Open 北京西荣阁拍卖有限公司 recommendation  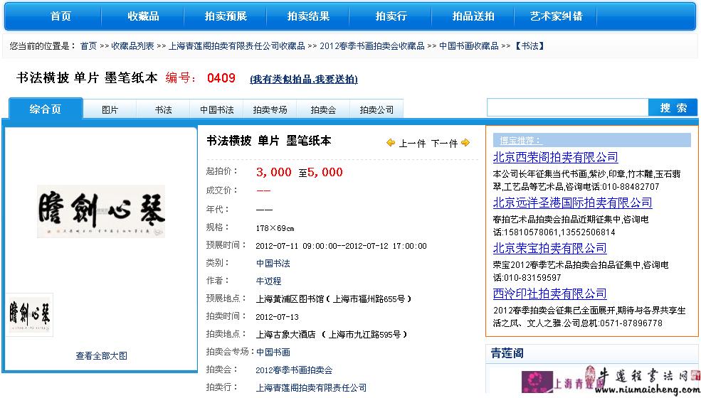click(556, 157)
